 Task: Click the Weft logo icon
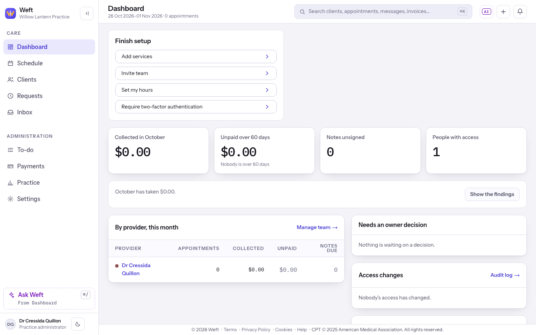[10, 13]
